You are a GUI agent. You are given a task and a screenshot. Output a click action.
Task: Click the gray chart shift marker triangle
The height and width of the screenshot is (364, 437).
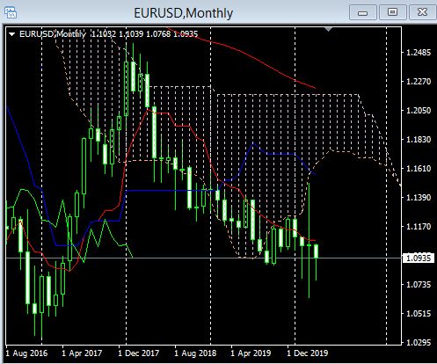328,29
